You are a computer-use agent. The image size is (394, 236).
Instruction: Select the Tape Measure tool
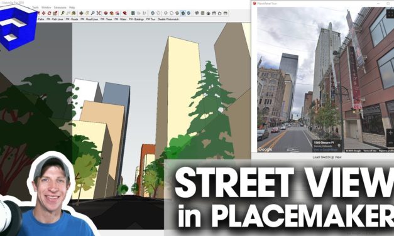(62, 13)
